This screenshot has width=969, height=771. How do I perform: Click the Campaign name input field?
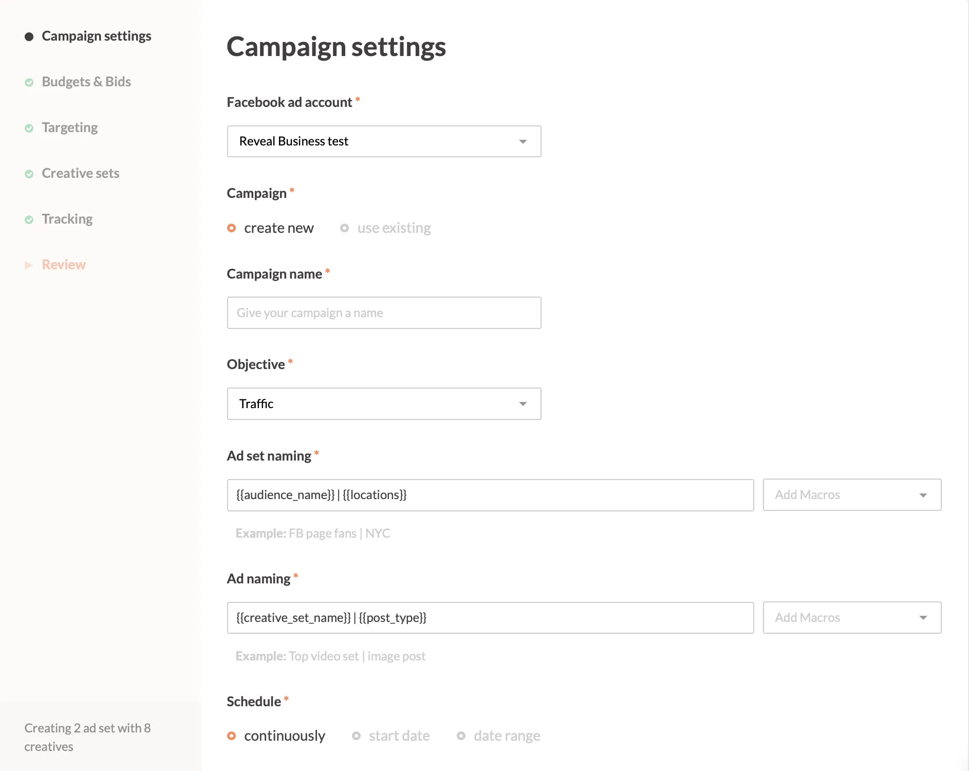click(384, 313)
